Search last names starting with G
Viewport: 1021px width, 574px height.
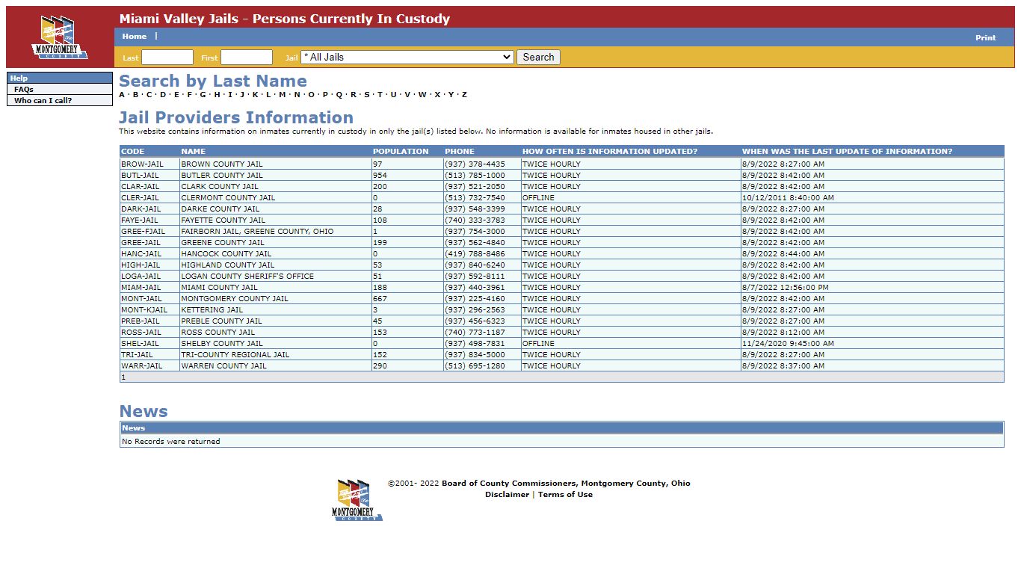point(203,95)
